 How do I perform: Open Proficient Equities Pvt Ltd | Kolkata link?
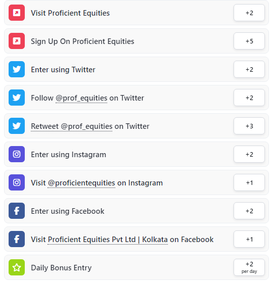point(108,240)
